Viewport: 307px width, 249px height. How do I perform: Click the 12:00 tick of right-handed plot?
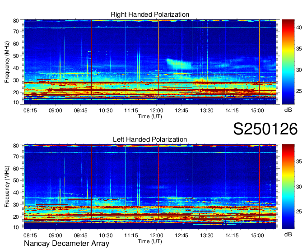pyautogui.click(x=157, y=111)
